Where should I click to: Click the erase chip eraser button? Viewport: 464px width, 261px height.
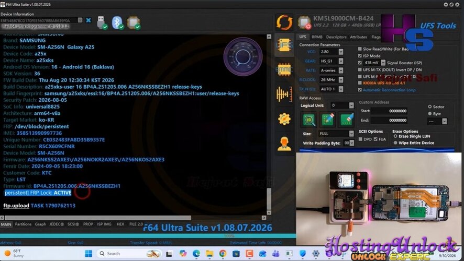346,120
